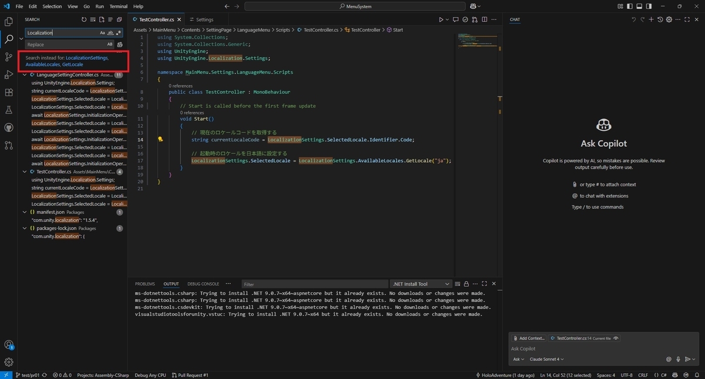Toggle Use Regular Expression in search
The width and height of the screenshot is (705, 379).
pos(119,33)
